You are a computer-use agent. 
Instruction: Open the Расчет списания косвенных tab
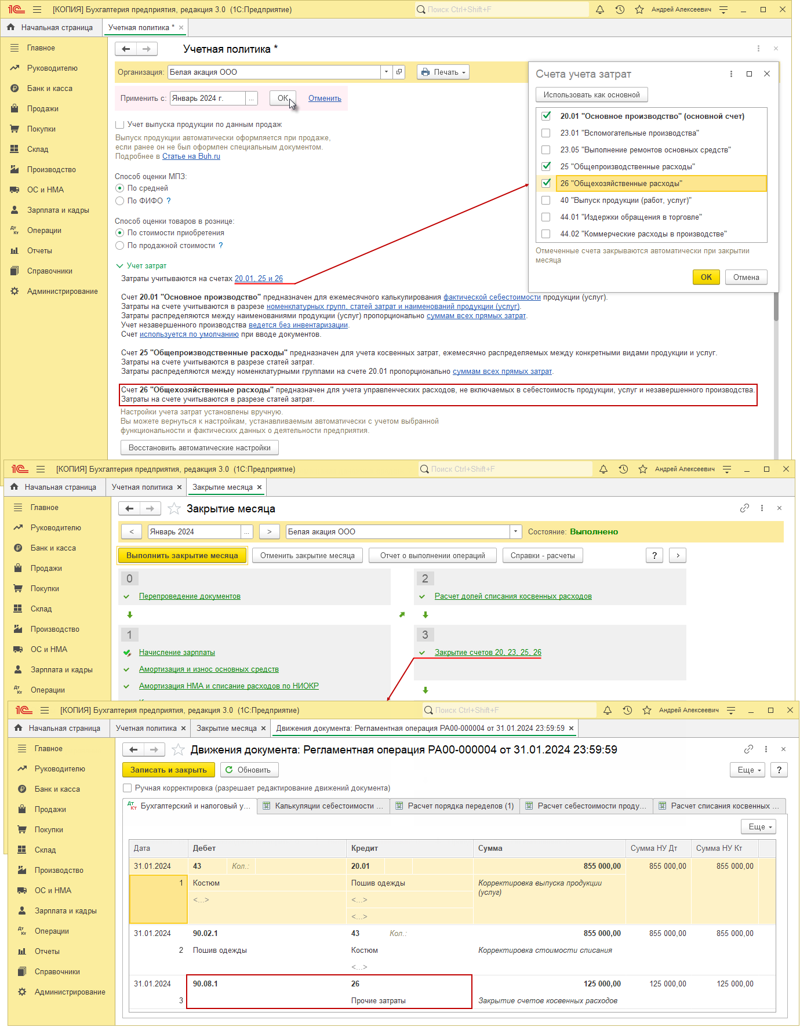[719, 806]
